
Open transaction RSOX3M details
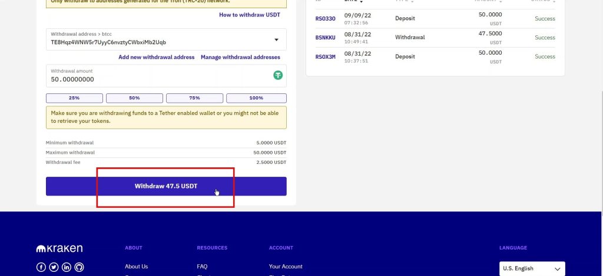pyautogui.click(x=325, y=57)
